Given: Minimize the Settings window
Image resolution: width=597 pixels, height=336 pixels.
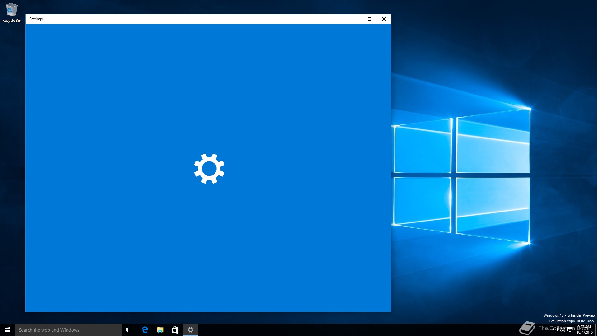Looking at the screenshot, I should (355, 19).
